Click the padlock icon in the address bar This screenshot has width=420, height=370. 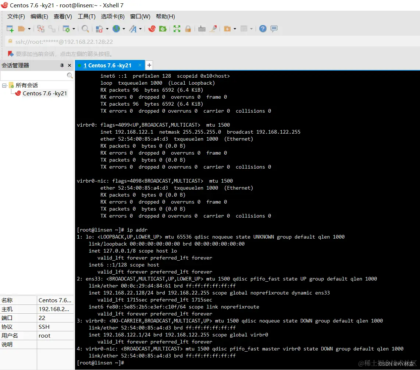tap(10, 41)
